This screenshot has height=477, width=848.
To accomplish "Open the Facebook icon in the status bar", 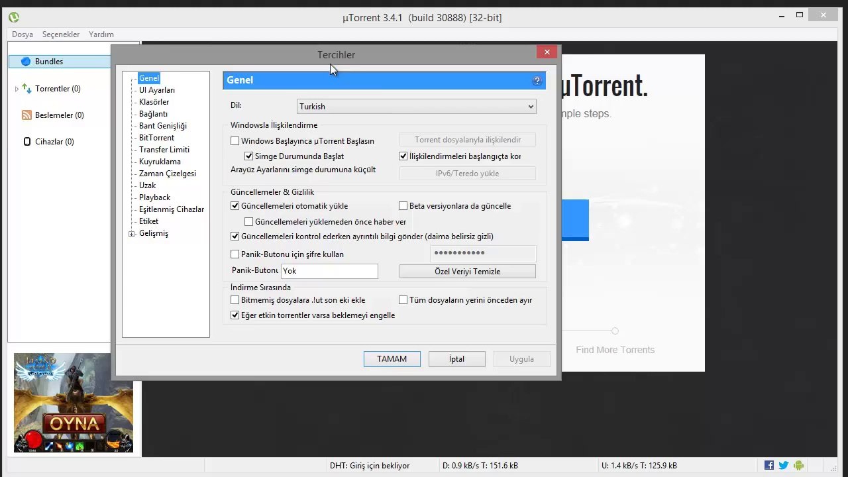I will (769, 466).
